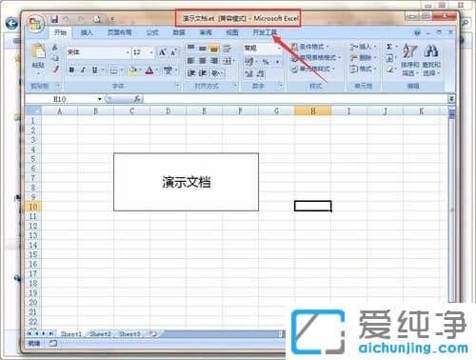Click the text box containing 演示文档
The height and width of the screenshot is (360, 476).
[x=186, y=182]
